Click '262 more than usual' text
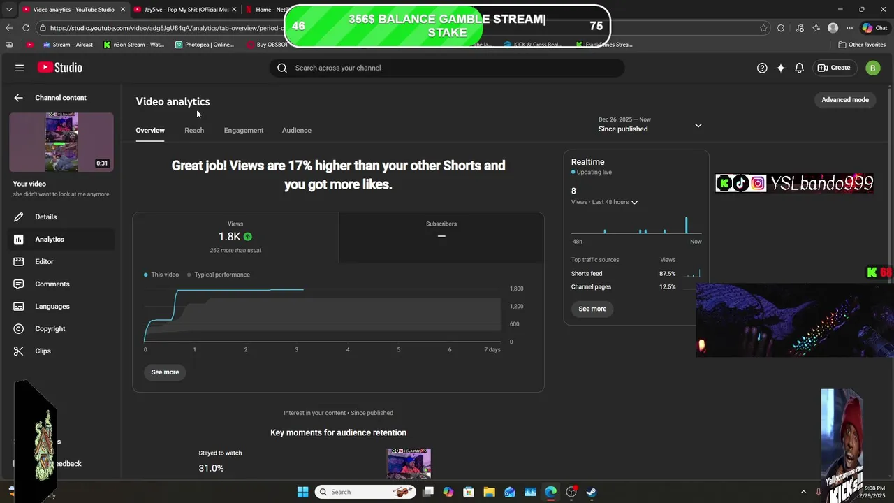This screenshot has height=503, width=894. [235, 250]
